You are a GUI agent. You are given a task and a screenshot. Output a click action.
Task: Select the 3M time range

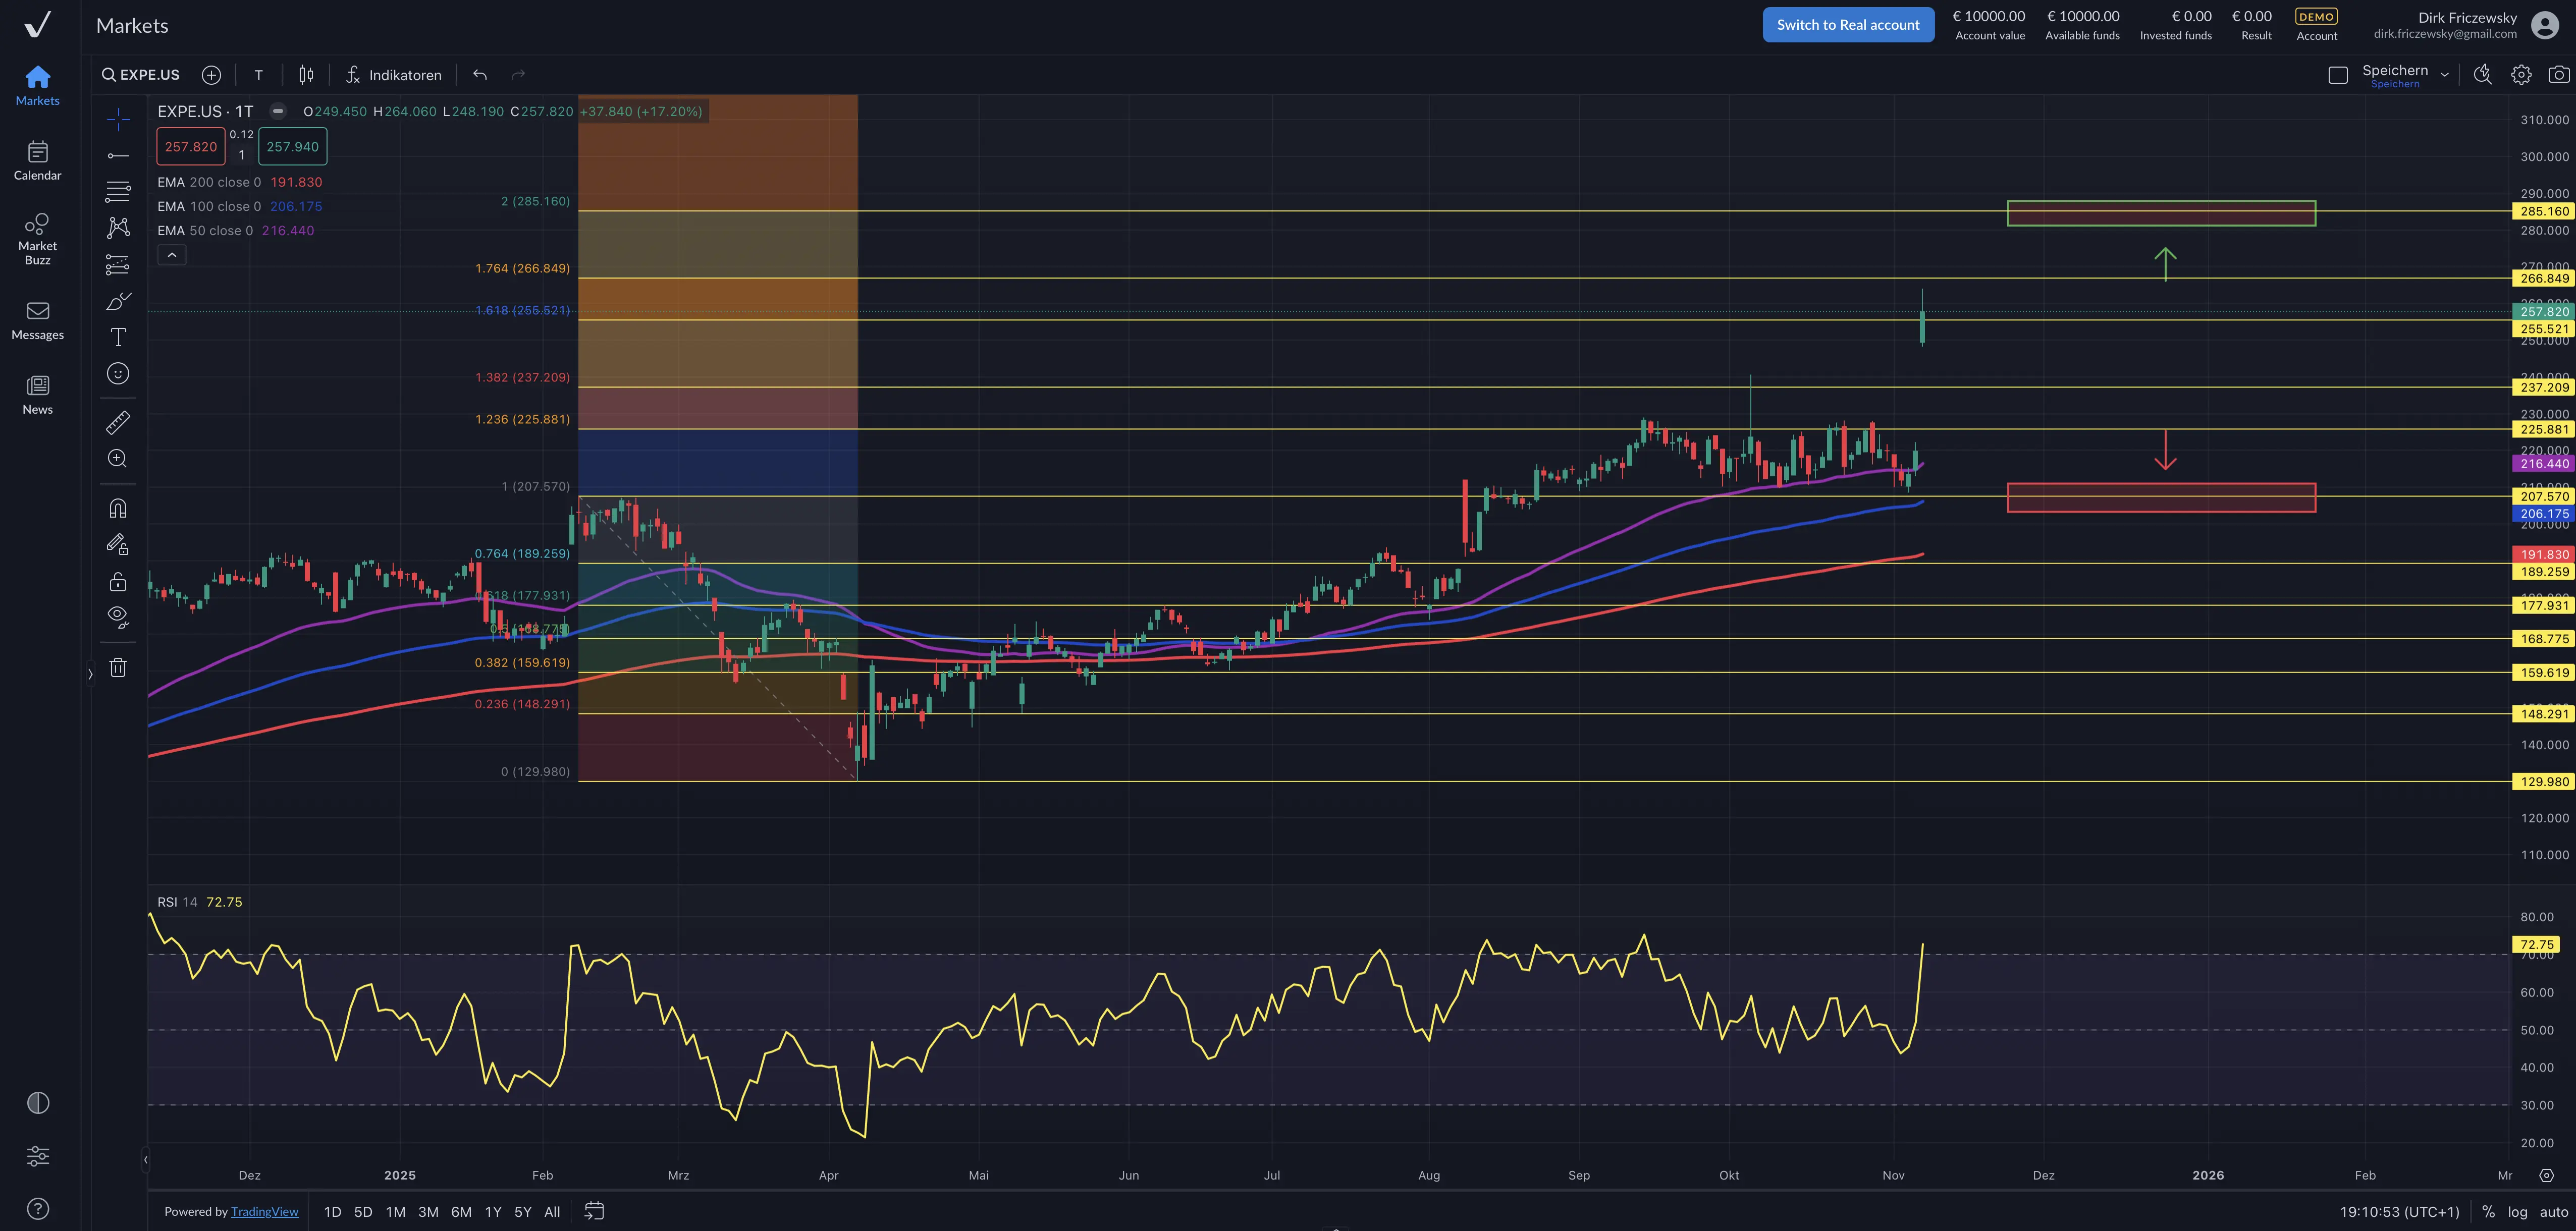tap(428, 1212)
